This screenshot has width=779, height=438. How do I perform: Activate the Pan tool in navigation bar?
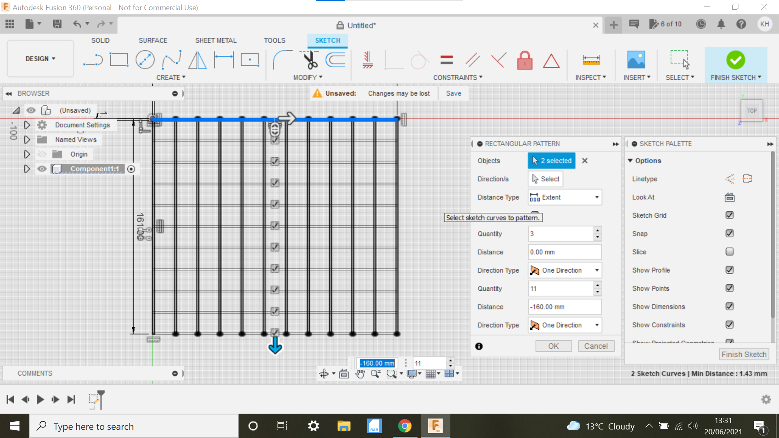click(359, 374)
